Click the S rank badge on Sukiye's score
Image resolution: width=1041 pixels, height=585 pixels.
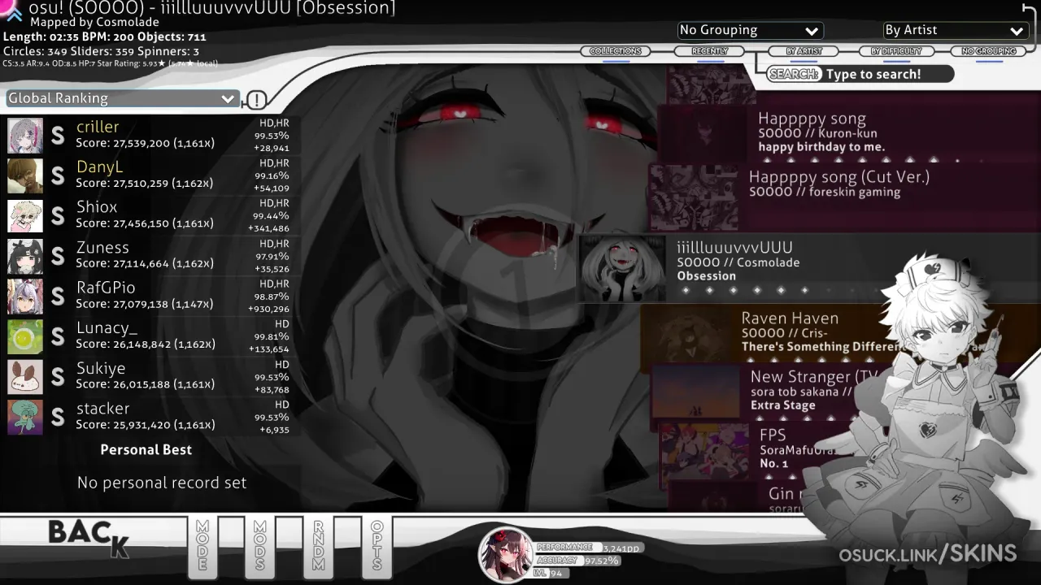coord(58,377)
